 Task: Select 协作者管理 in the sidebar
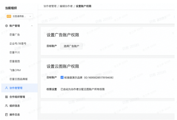click(19, 88)
